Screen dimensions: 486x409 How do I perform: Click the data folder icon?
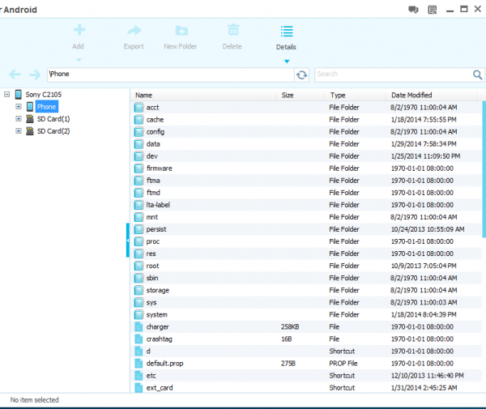point(139,144)
